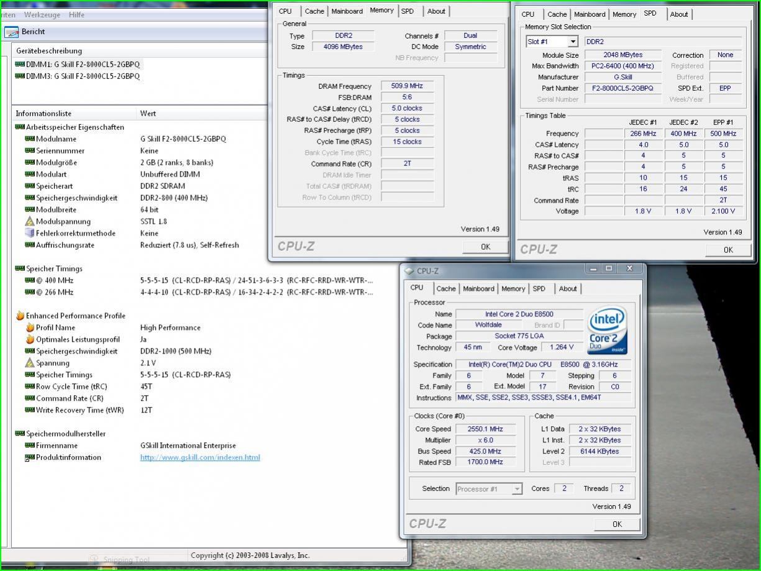Click OK in the CPU-Z SPD window
This screenshot has height=571, width=761.
click(x=728, y=250)
